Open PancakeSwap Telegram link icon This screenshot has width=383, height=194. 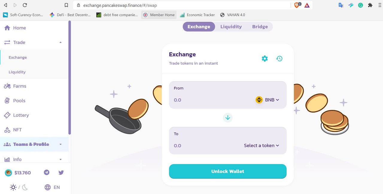pos(47,172)
